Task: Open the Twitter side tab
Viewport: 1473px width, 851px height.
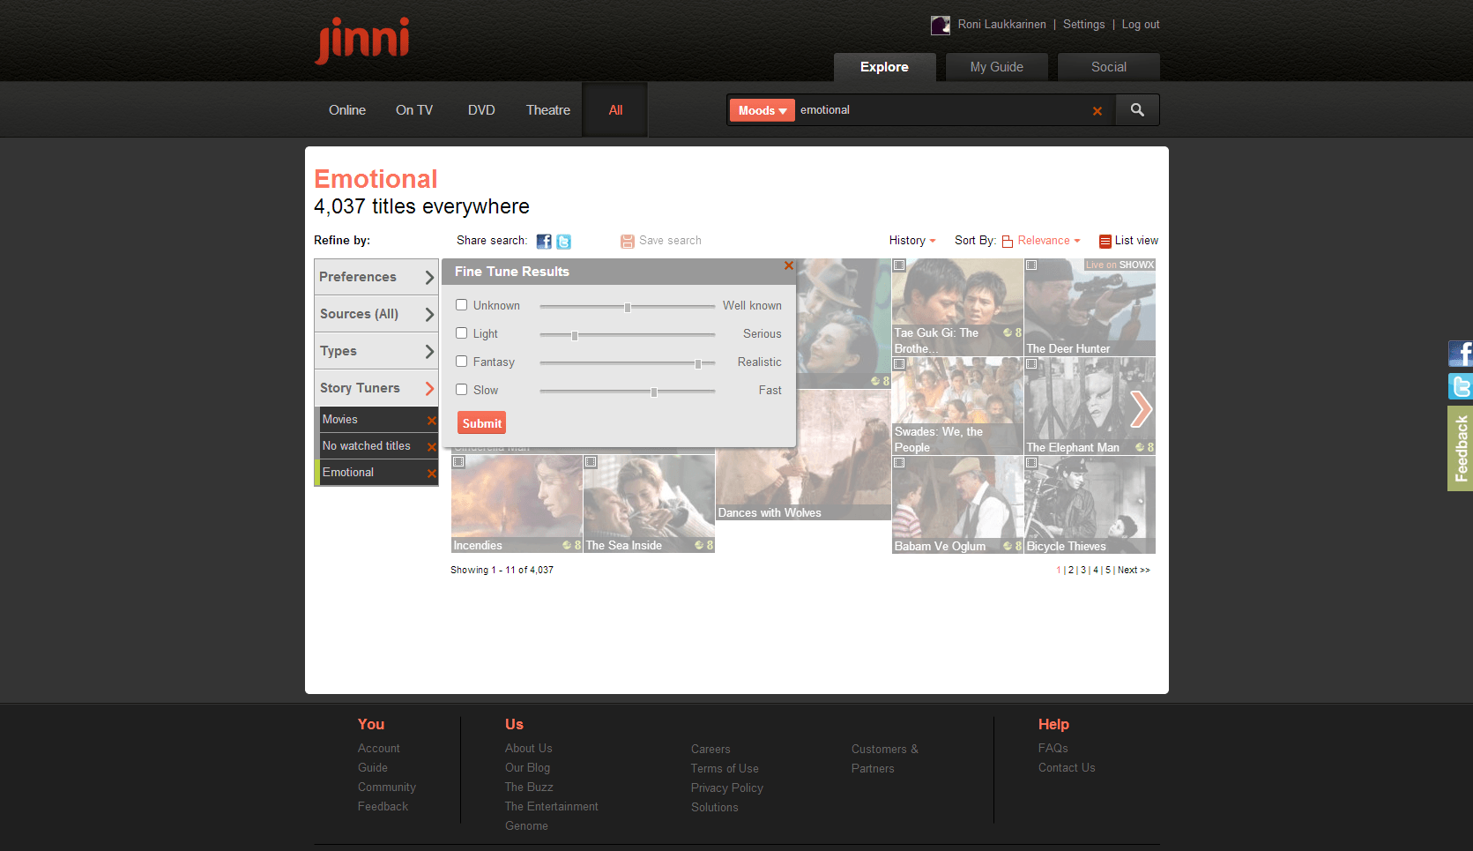Action: point(1461,386)
